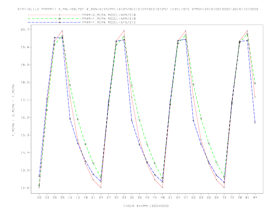This screenshot has height=215, width=278.
Task: Click x-axis tick label 03
Action: pos(47,197)
